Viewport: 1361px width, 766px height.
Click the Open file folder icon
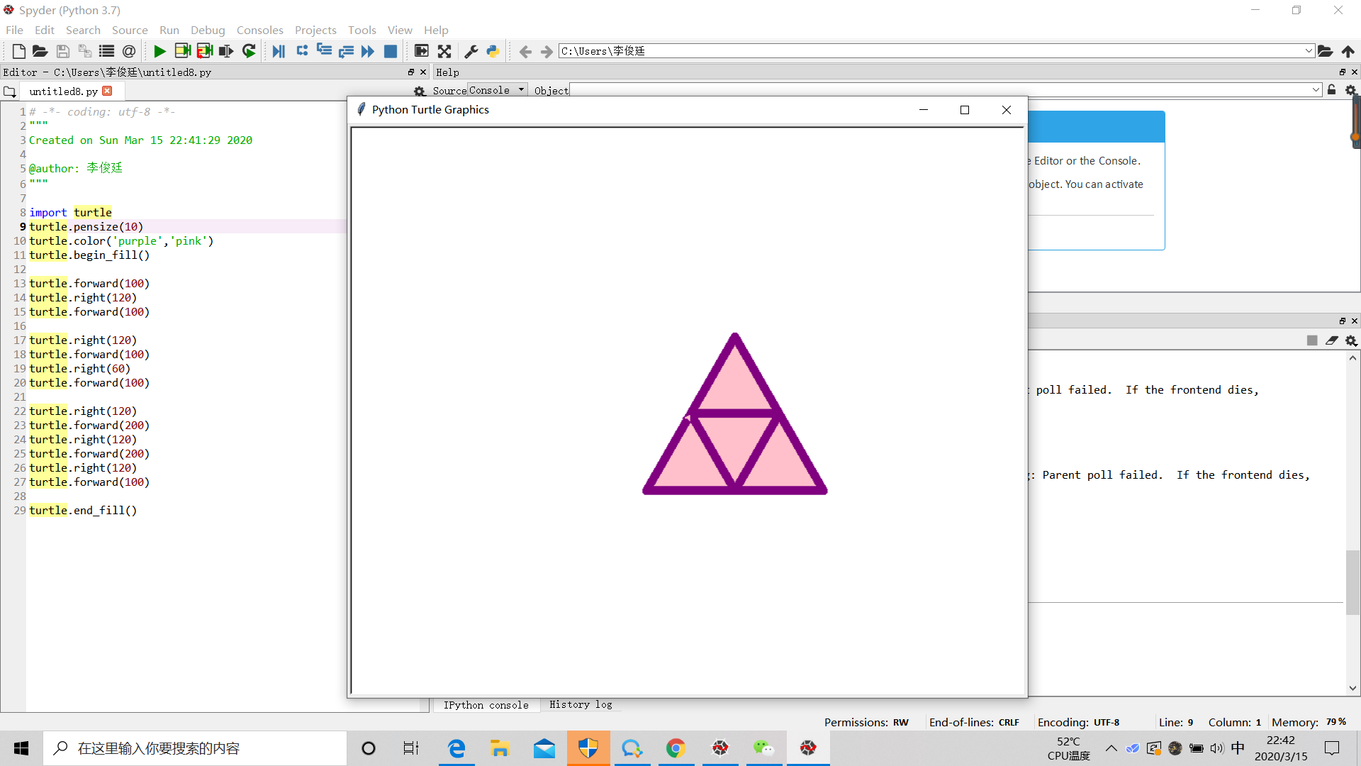point(40,51)
